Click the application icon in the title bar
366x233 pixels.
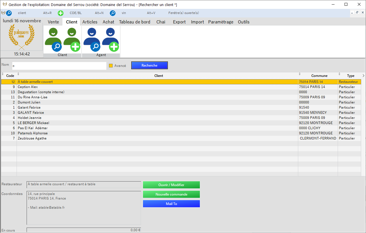(x=4, y=4)
